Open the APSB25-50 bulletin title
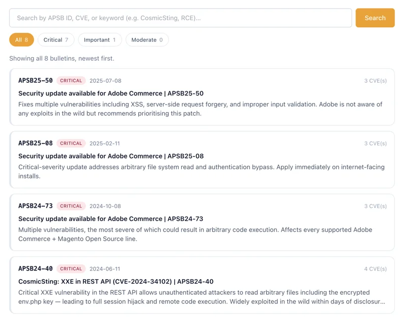 click(x=111, y=93)
